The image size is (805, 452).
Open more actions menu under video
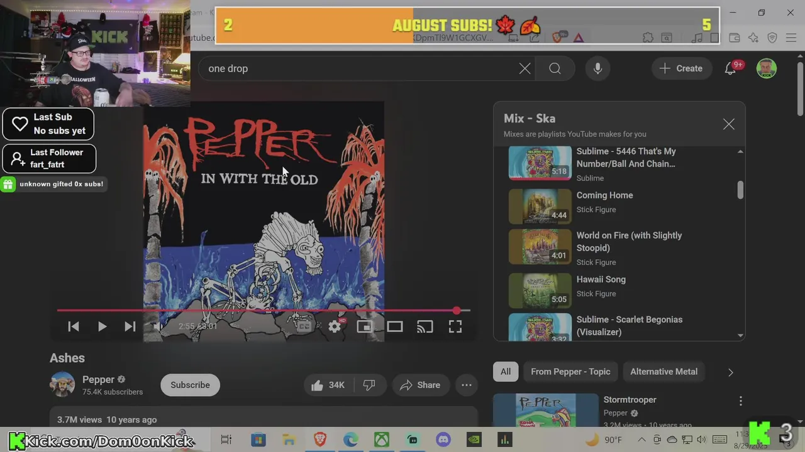[467, 385]
